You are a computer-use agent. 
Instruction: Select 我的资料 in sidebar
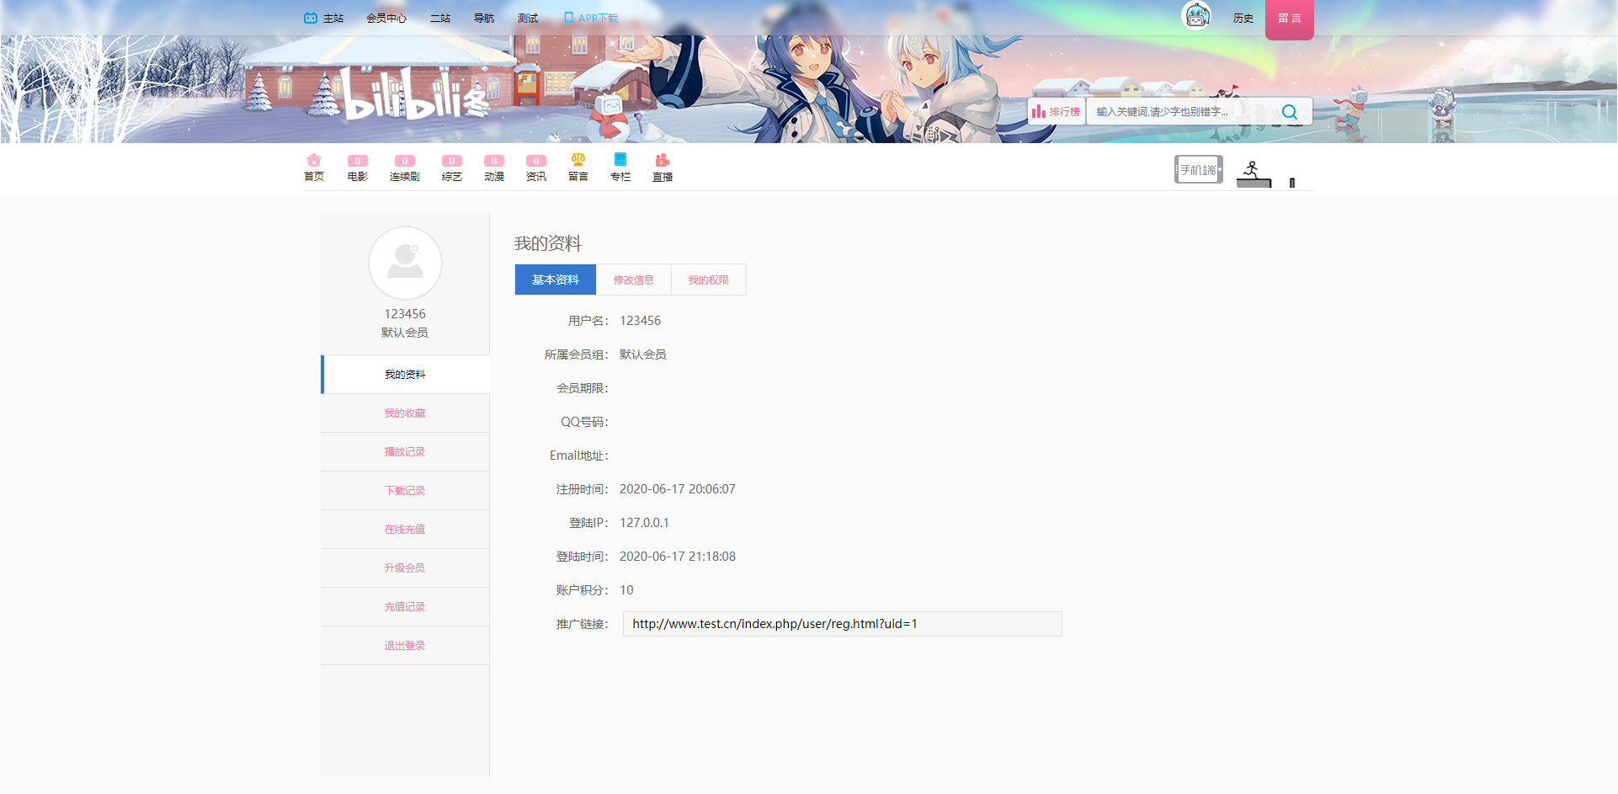405,374
